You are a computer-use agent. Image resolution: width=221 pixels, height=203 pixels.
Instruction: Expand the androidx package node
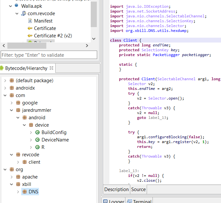click(5, 88)
